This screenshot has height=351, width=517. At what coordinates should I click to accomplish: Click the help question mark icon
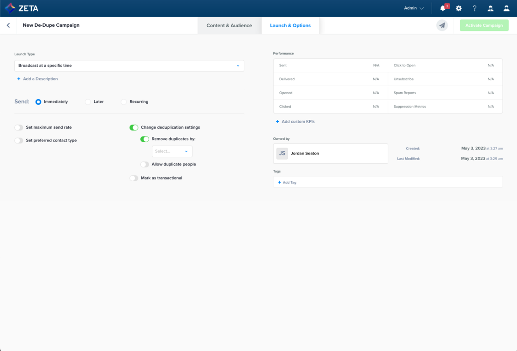click(475, 8)
